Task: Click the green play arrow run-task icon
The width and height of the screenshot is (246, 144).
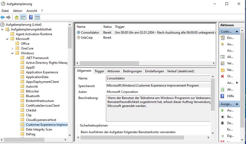Action: pyautogui.click(x=222, y=110)
